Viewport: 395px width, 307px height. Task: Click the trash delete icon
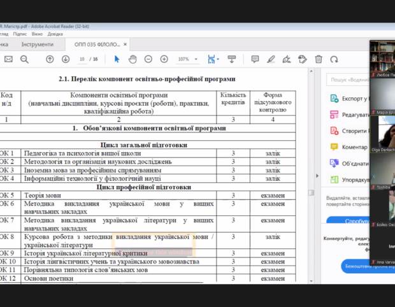click(x=319, y=59)
